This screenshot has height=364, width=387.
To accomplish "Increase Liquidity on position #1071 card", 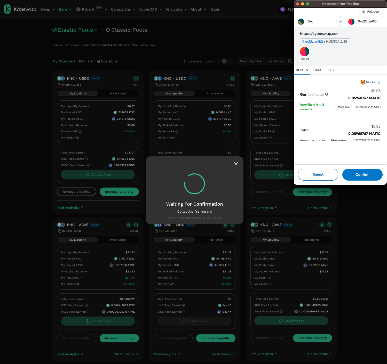I will click(216, 338).
